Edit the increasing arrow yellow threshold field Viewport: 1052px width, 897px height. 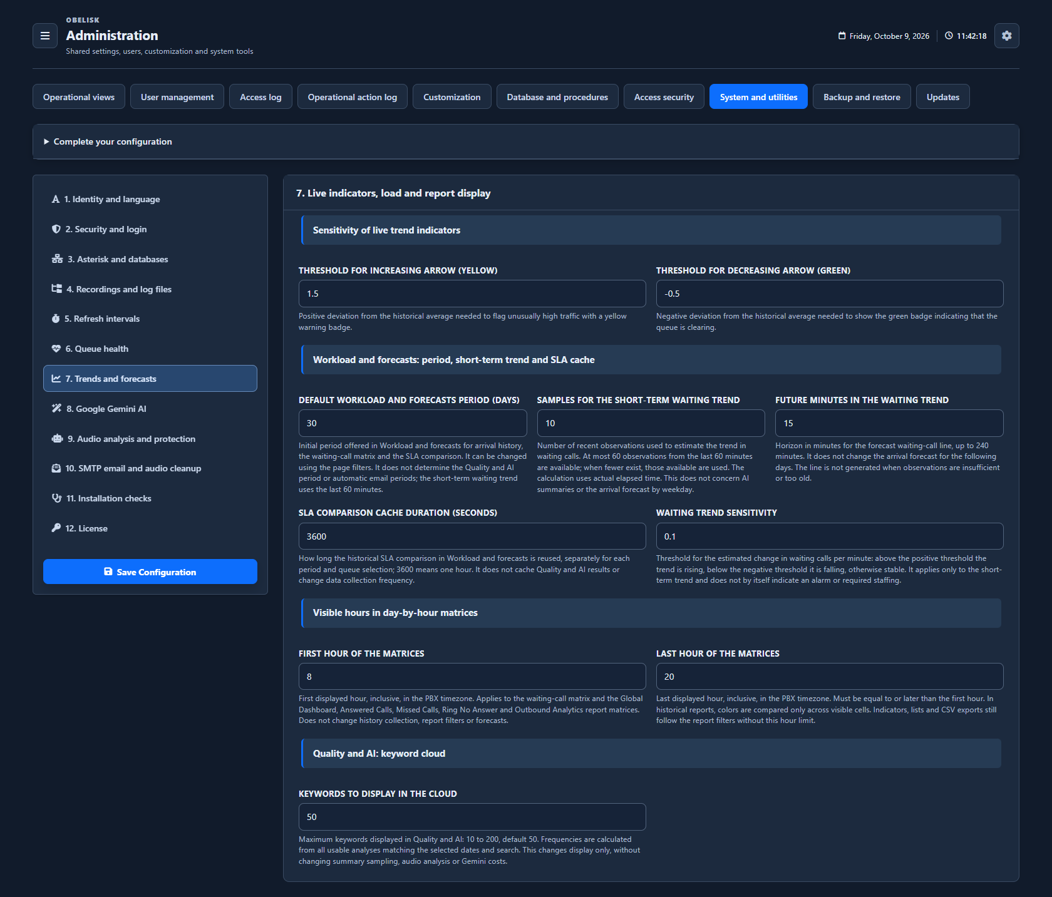tap(472, 294)
